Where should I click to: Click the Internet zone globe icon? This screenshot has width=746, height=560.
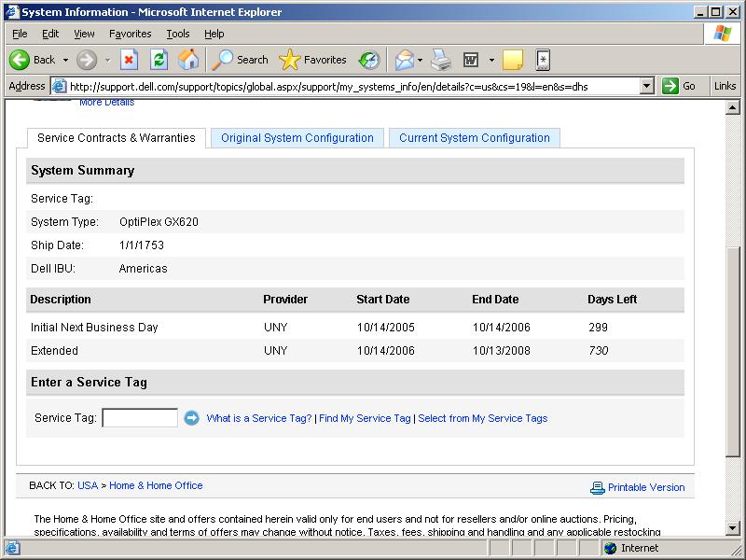[x=610, y=548]
